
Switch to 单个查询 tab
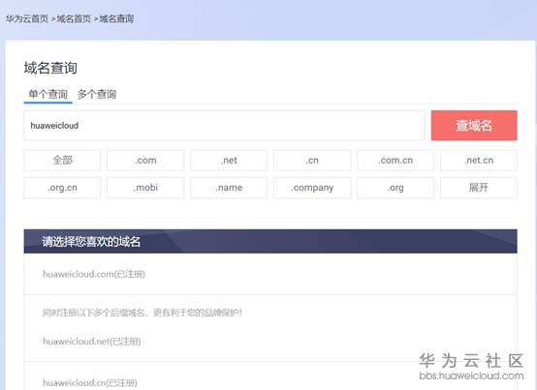tap(47, 94)
